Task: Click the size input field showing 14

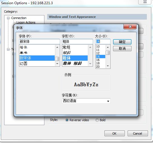Action: [x=103, y=42]
